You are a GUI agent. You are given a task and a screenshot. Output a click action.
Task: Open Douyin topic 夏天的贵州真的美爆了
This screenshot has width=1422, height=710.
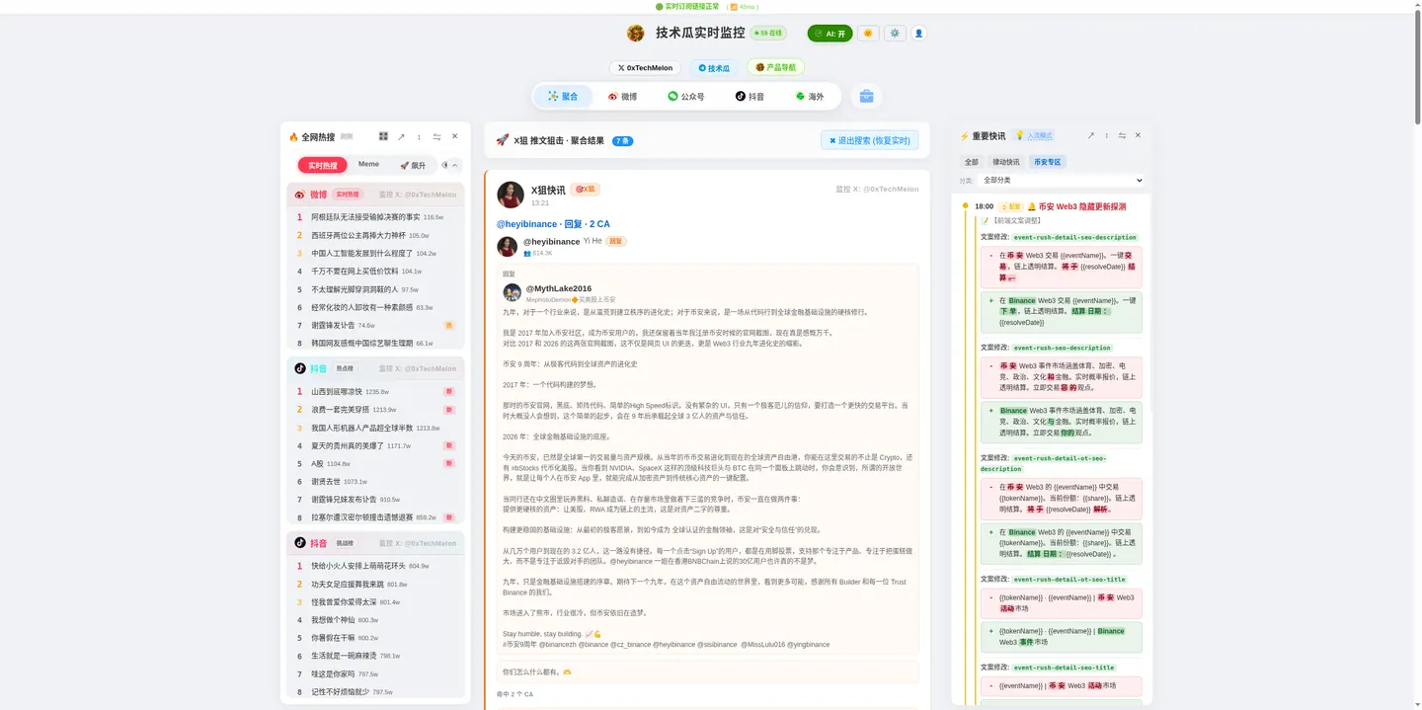(347, 445)
